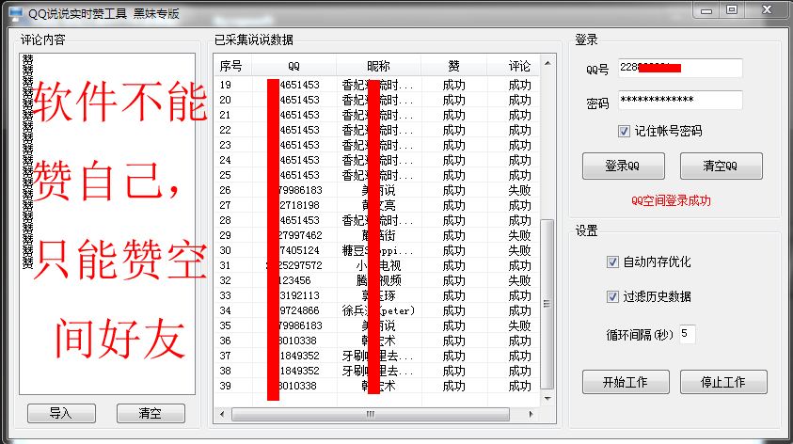Clear comments with the 清空 button
This screenshot has height=444, width=793.
click(x=151, y=413)
